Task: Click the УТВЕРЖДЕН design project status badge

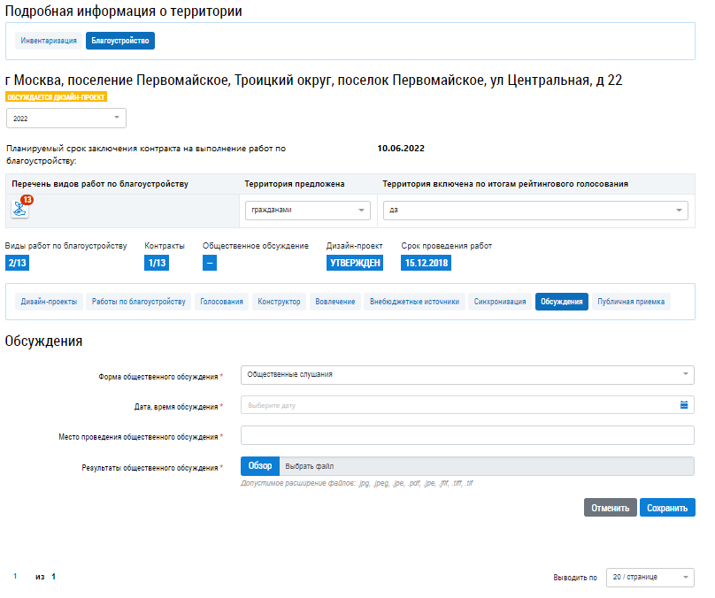Action: pyautogui.click(x=355, y=263)
